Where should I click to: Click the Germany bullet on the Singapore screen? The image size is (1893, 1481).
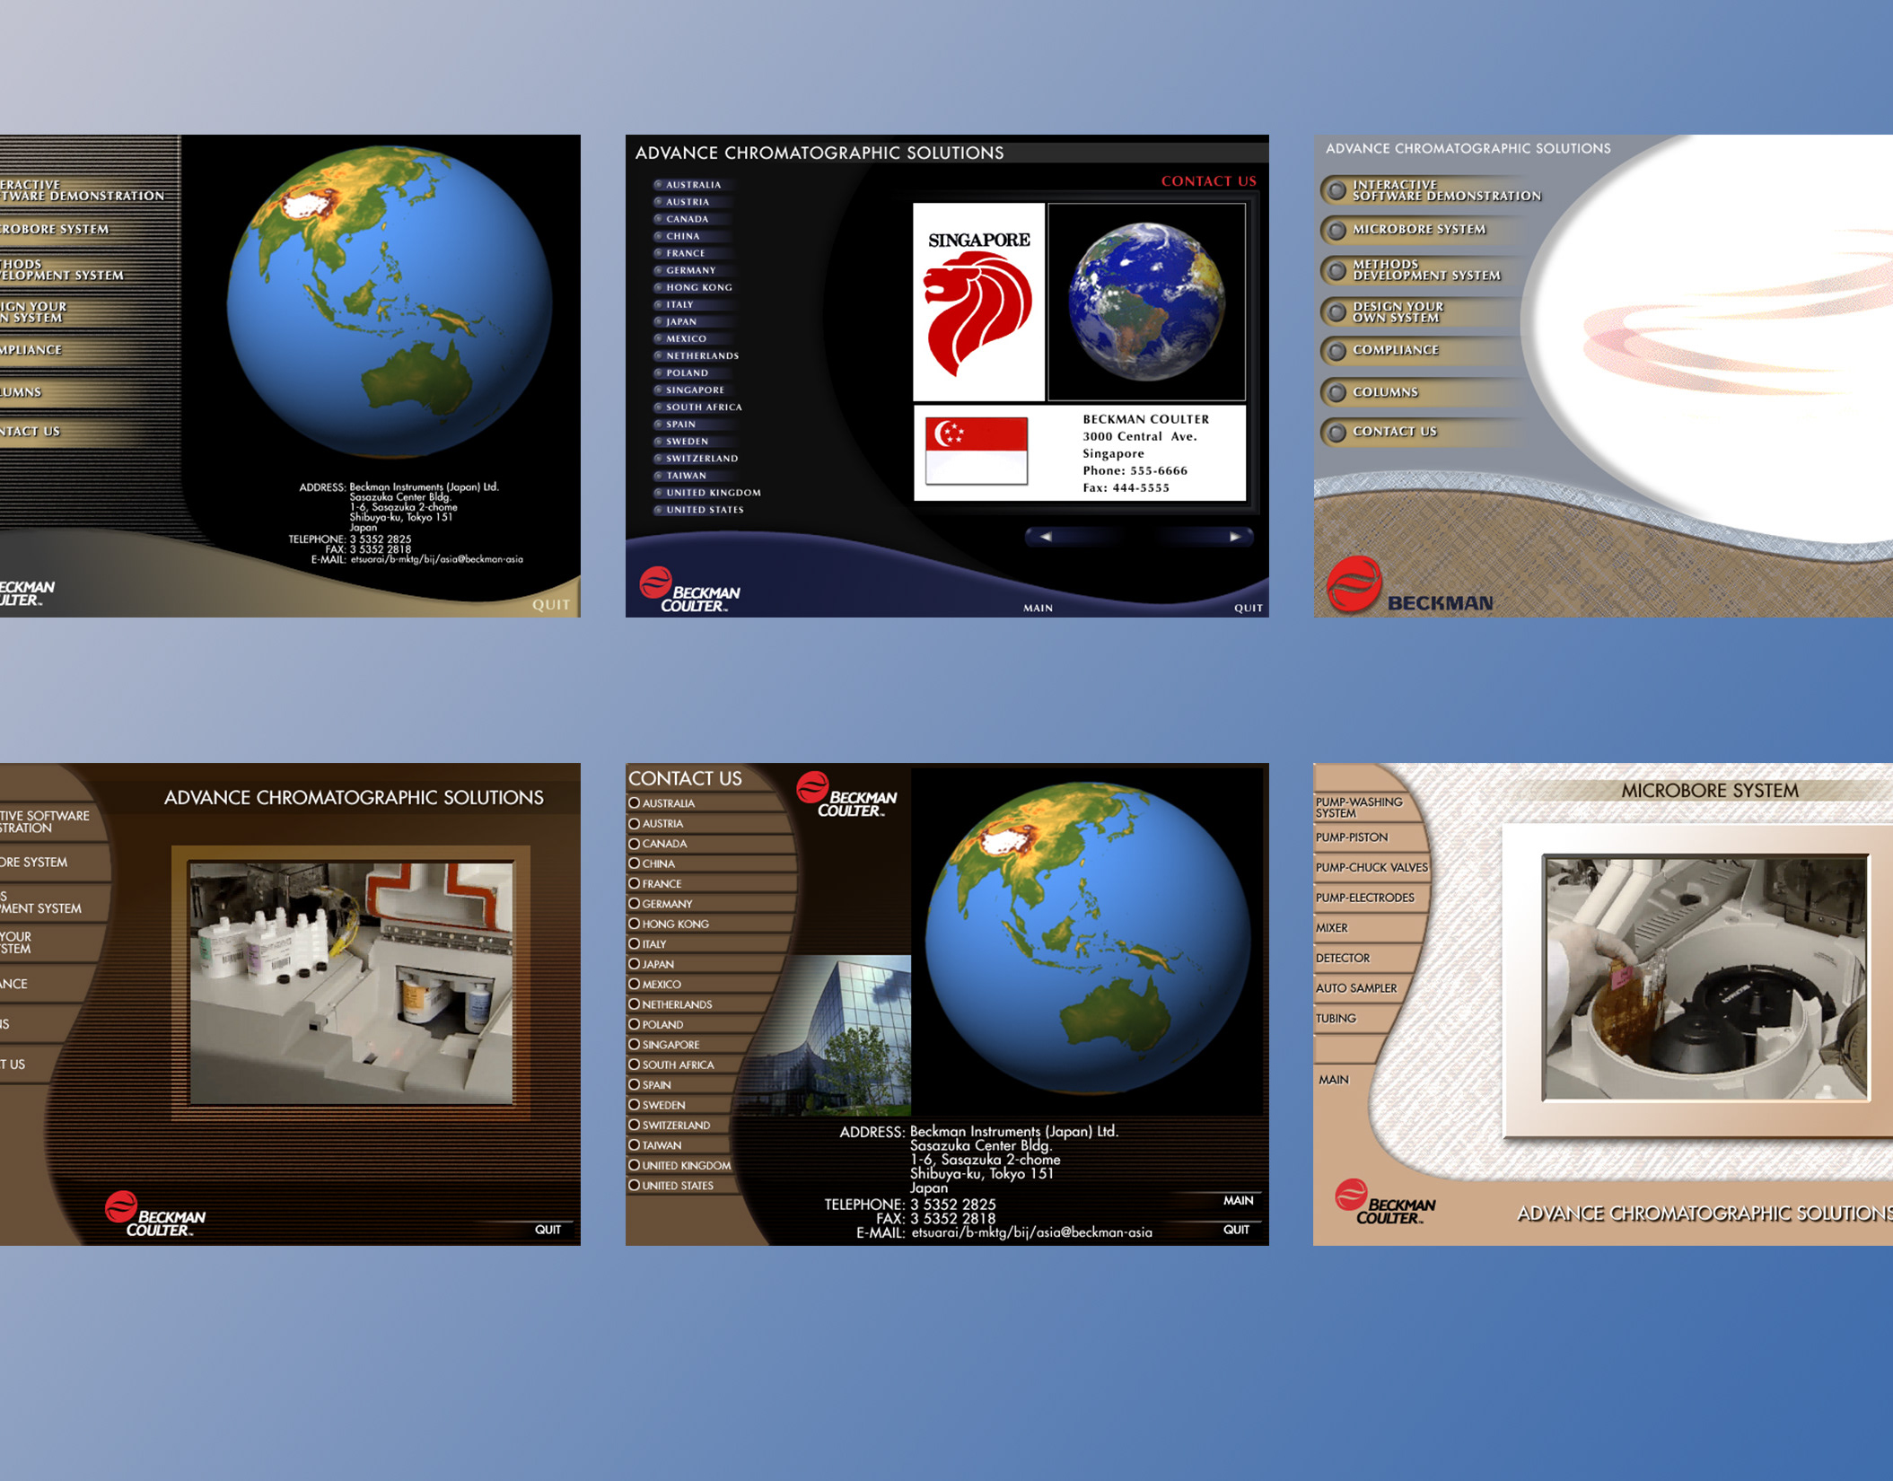(658, 270)
